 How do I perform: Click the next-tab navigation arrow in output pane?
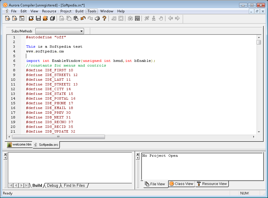click(21, 185)
